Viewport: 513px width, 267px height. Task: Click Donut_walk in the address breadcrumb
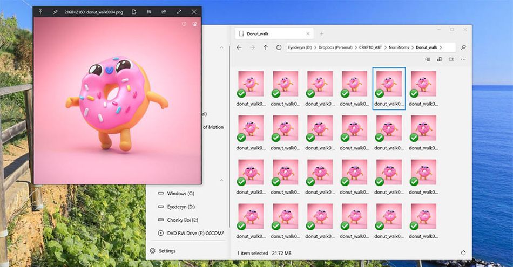tap(426, 47)
